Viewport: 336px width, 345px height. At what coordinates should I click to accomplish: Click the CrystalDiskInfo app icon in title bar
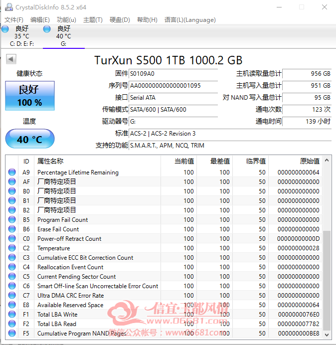point(9,7)
